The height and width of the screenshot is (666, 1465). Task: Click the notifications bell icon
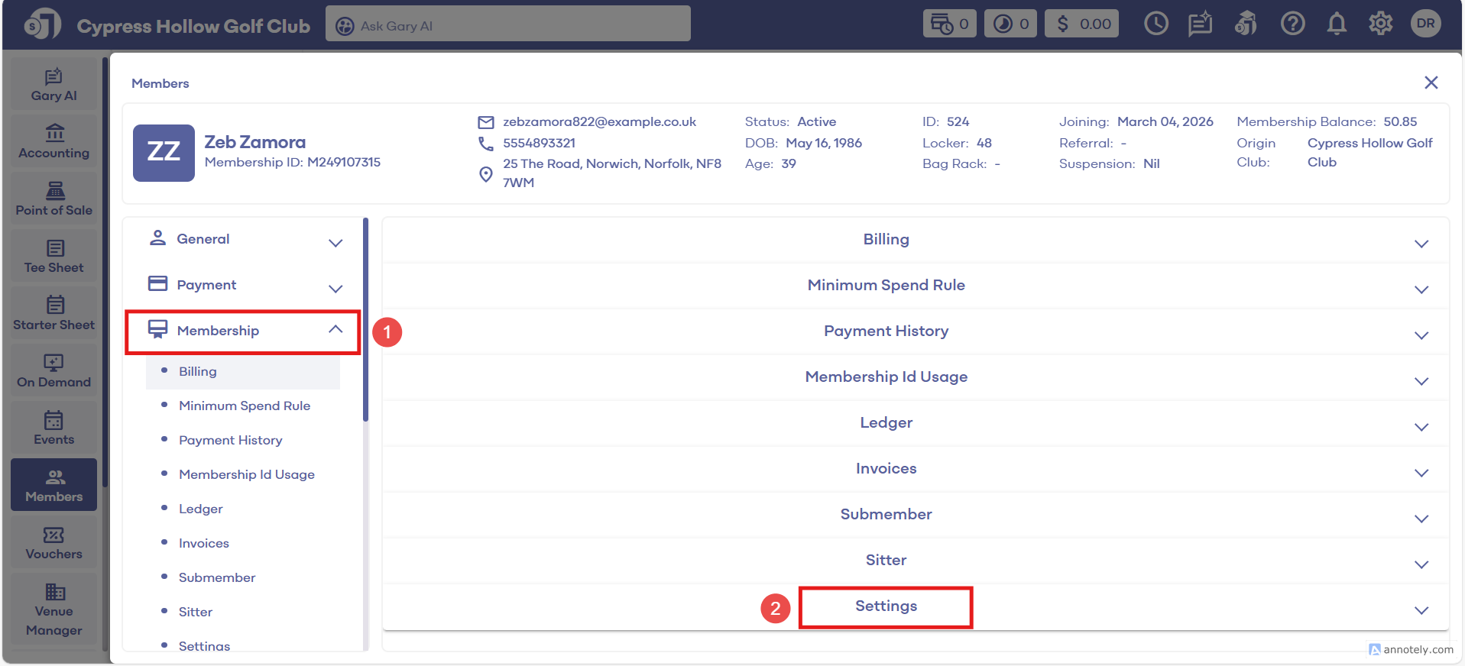coord(1336,24)
